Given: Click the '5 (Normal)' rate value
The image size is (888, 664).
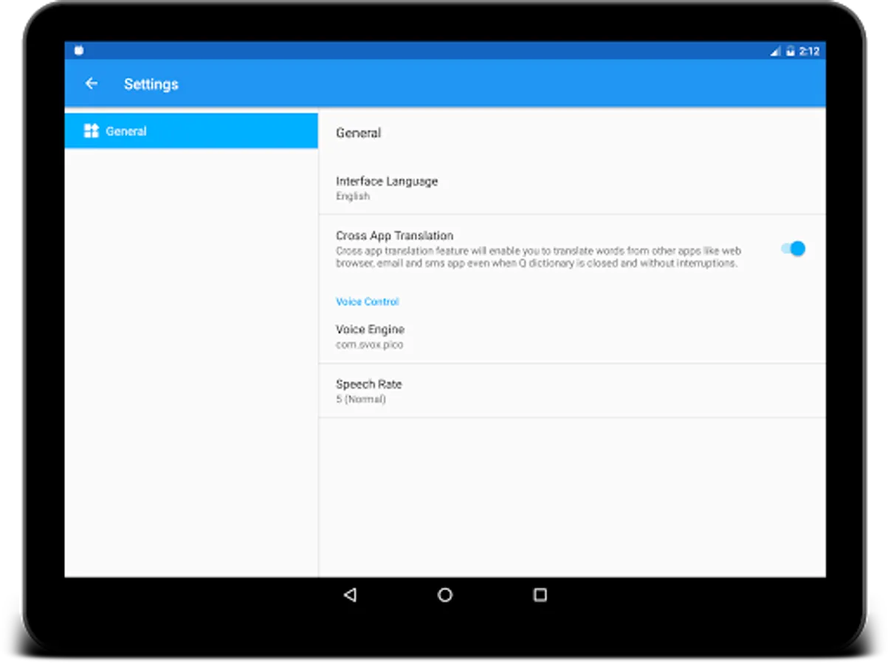Looking at the screenshot, I should pos(361,399).
